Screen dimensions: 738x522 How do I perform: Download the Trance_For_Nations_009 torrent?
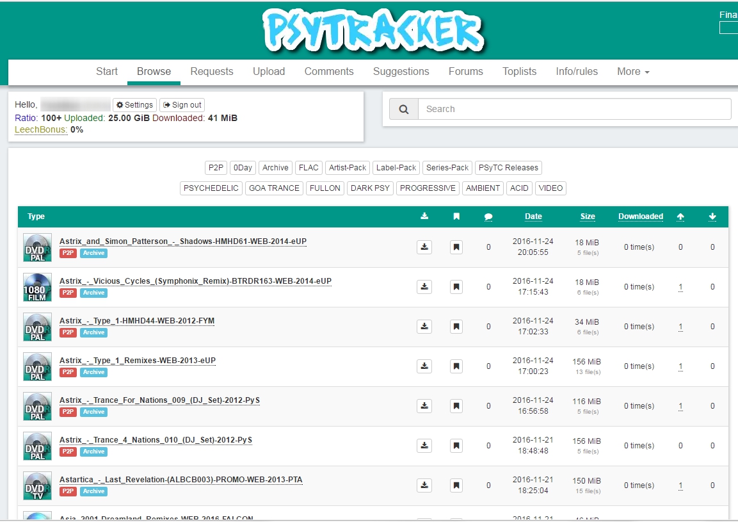424,405
